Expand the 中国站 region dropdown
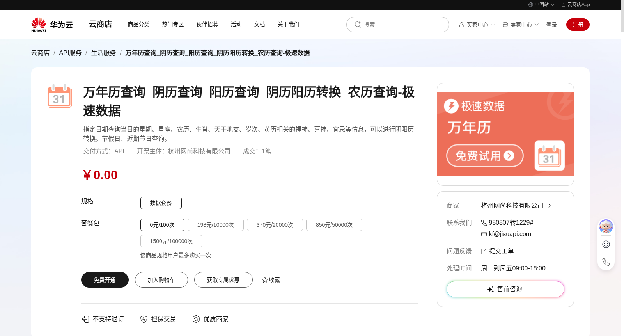 pyautogui.click(x=553, y=5)
